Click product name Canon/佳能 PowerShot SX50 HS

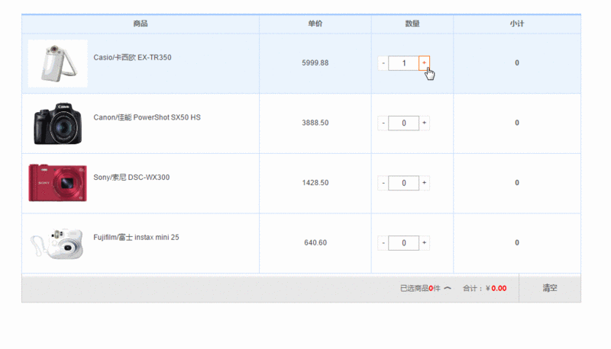[147, 117]
